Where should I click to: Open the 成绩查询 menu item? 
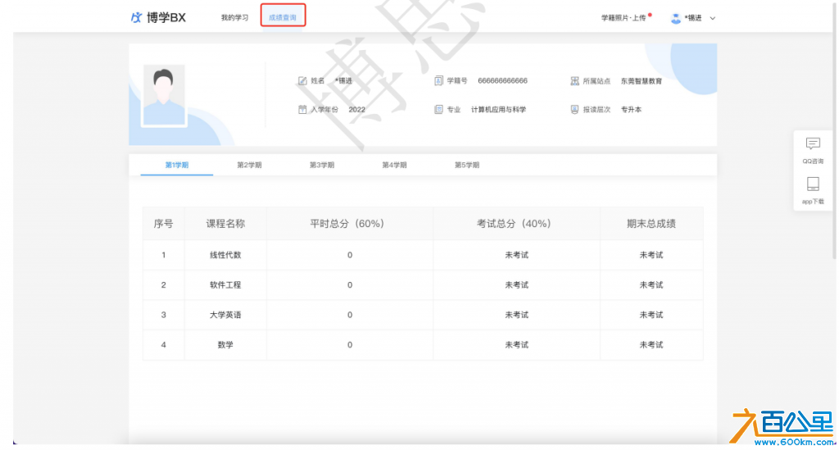pyautogui.click(x=283, y=18)
